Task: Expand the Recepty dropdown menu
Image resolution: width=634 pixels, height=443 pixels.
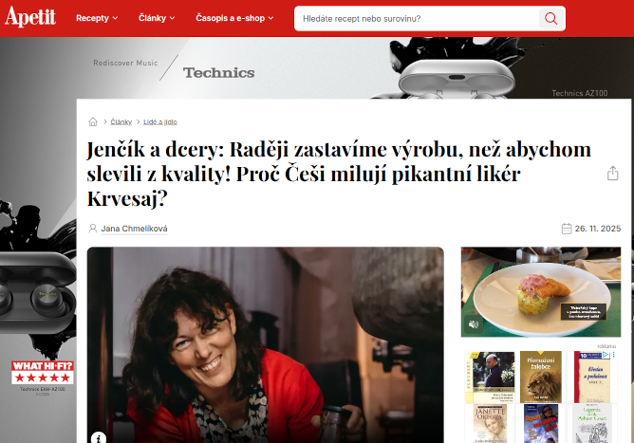Action: click(97, 18)
